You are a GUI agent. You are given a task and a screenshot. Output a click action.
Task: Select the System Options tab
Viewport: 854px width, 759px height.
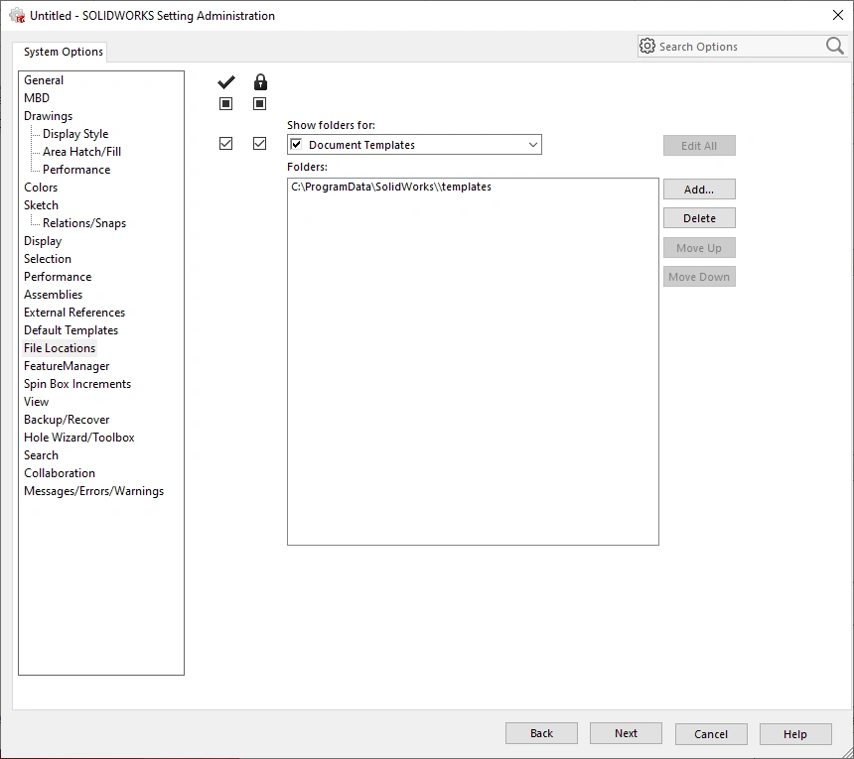click(64, 52)
